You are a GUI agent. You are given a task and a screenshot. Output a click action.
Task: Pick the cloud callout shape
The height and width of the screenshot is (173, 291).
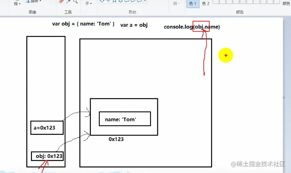[139, 1]
